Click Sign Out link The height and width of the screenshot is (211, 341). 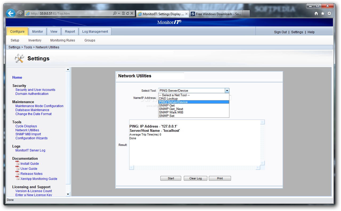point(281,32)
